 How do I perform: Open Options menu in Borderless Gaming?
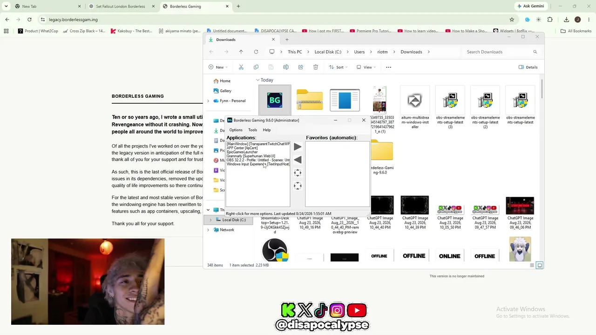[x=236, y=130]
